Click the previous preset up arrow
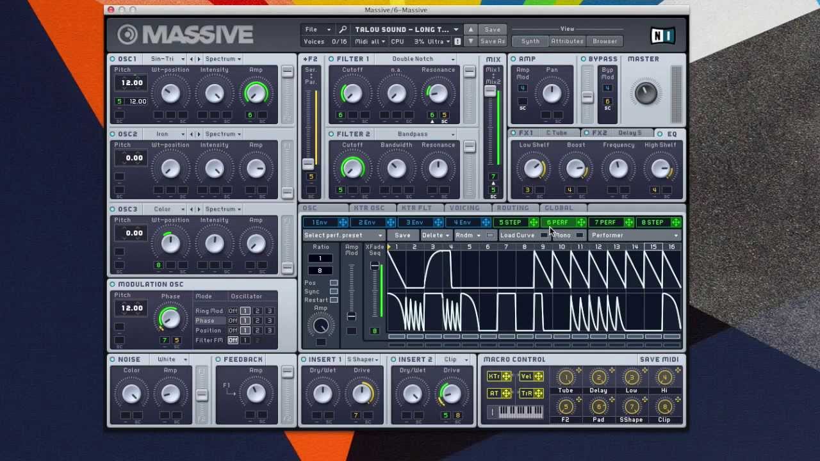 tap(471, 29)
